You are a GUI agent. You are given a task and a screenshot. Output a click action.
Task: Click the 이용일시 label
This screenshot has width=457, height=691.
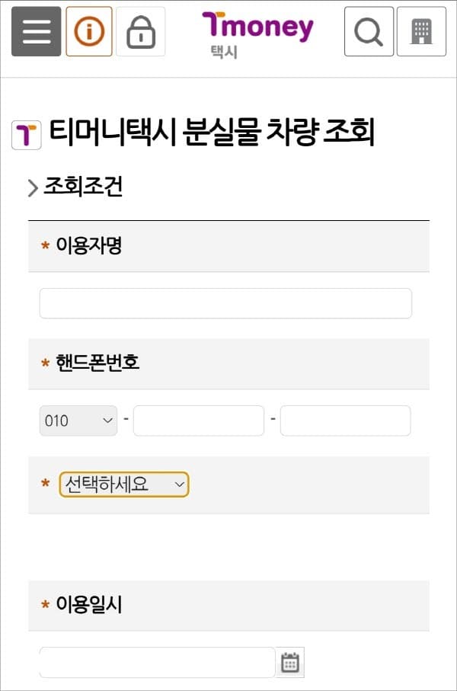[x=88, y=604]
